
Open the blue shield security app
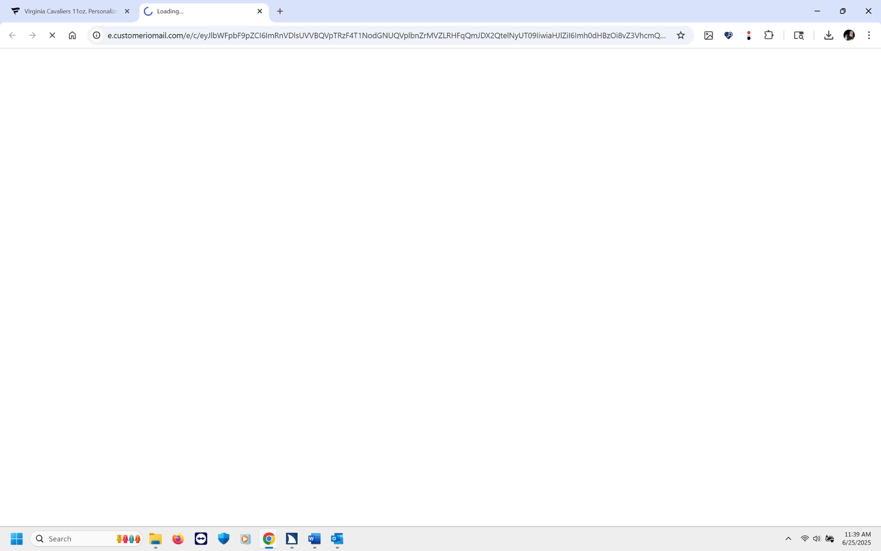(224, 539)
